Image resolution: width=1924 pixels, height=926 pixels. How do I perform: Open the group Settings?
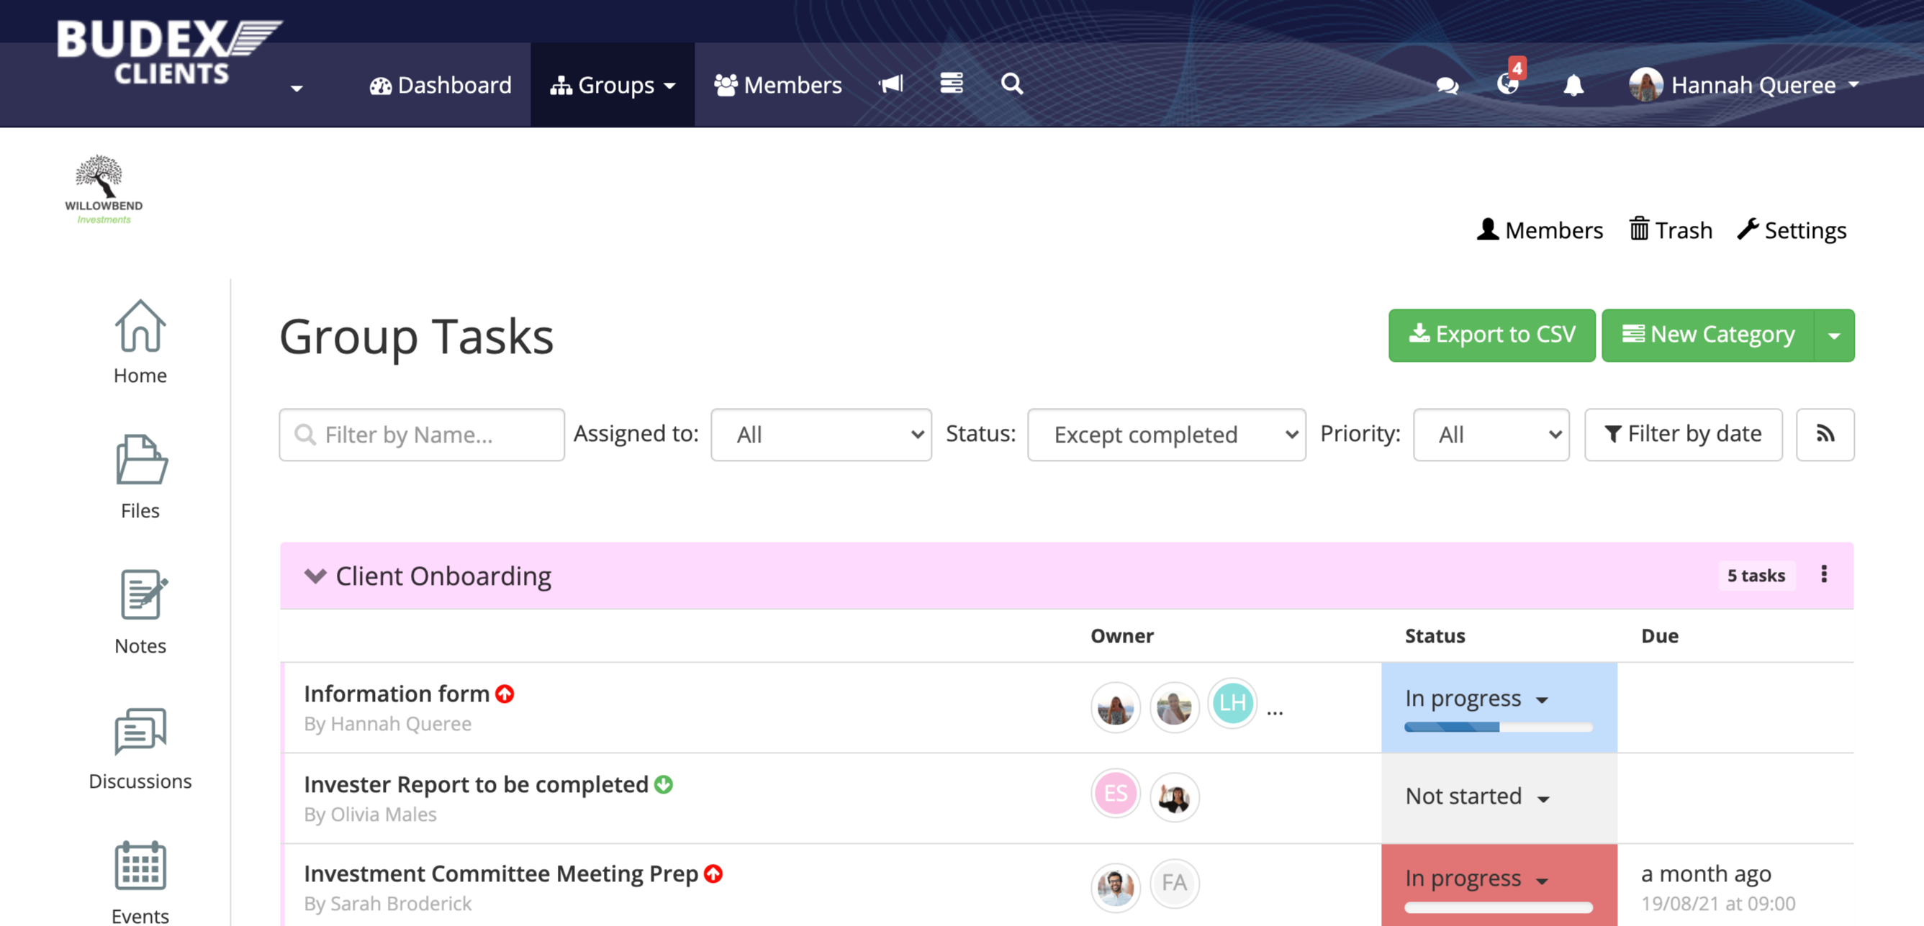pos(1792,230)
